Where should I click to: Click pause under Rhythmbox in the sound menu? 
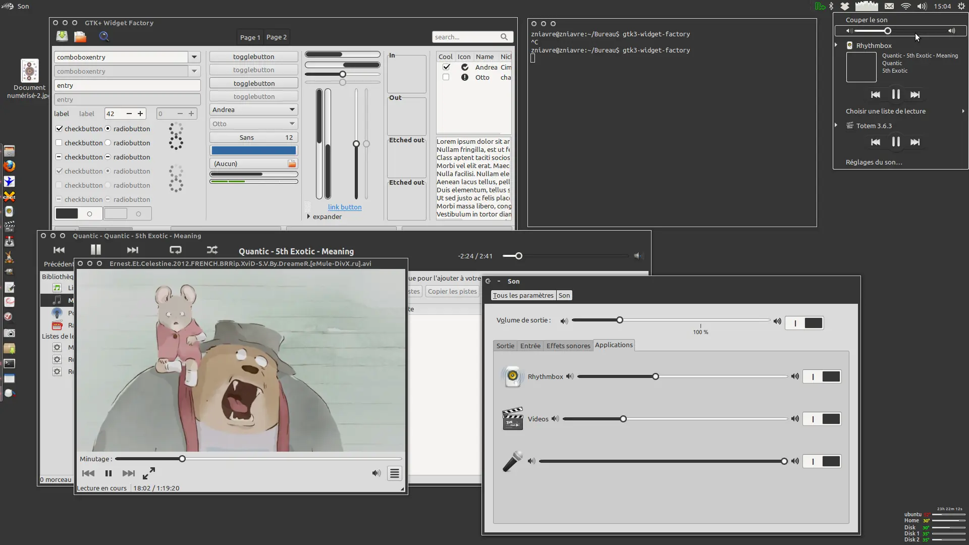pyautogui.click(x=896, y=94)
